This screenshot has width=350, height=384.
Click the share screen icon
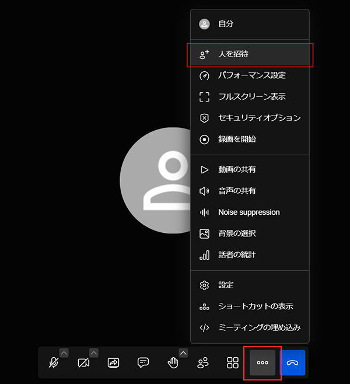click(x=113, y=363)
